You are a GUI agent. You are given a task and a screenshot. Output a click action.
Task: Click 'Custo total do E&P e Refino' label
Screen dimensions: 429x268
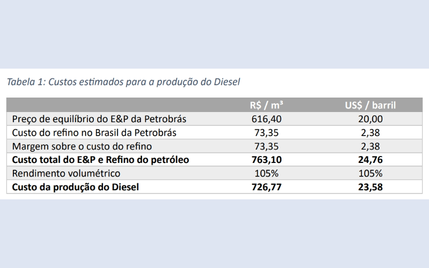(x=100, y=160)
